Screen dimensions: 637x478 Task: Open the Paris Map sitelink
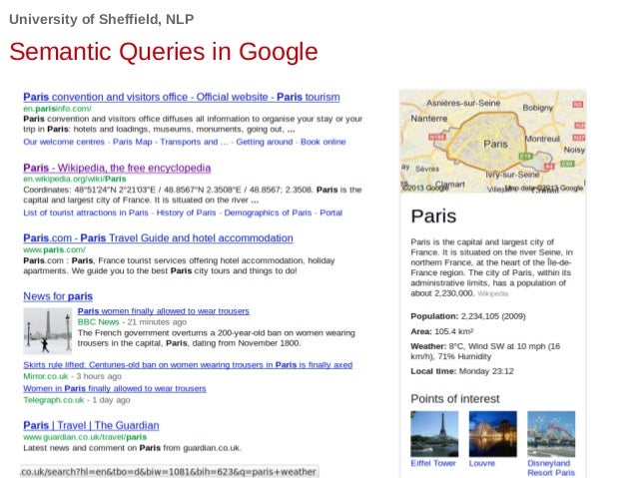pyautogui.click(x=133, y=142)
